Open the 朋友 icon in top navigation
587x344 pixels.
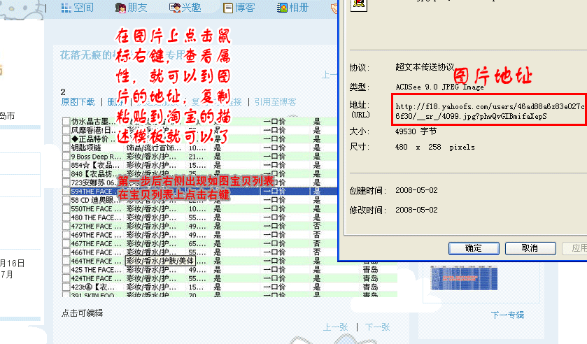point(120,8)
